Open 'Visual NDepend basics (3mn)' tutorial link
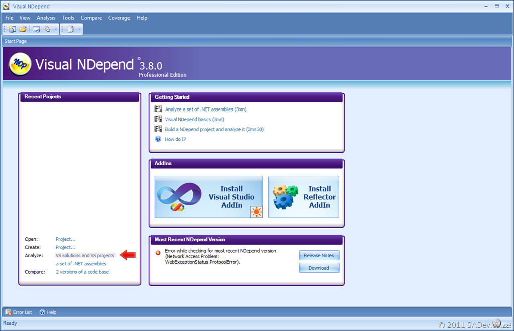Screen dimensions: 514x331 point(194,119)
